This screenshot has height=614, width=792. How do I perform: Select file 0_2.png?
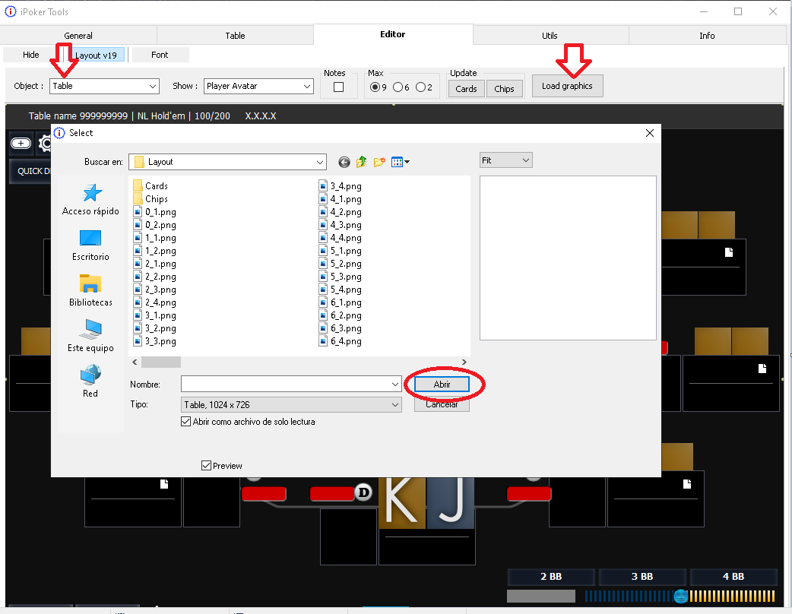(x=154, y=225)
